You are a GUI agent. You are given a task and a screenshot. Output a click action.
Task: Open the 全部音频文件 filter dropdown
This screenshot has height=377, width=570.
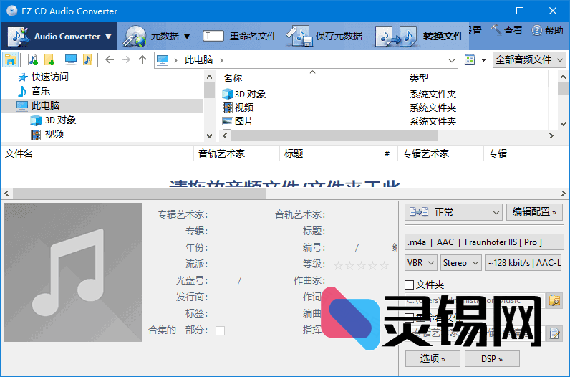click(x=529, y=59)
